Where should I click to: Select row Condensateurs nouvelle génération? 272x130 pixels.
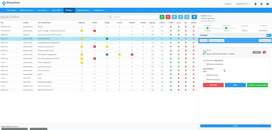99,43
